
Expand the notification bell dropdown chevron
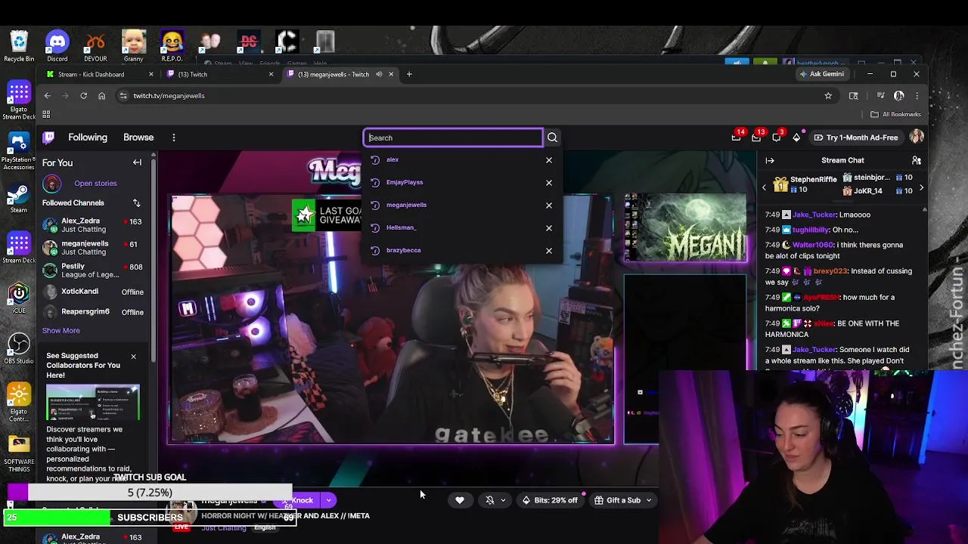503,500
